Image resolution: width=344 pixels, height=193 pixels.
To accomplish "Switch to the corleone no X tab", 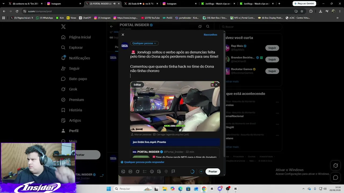I will pos(26,4).
